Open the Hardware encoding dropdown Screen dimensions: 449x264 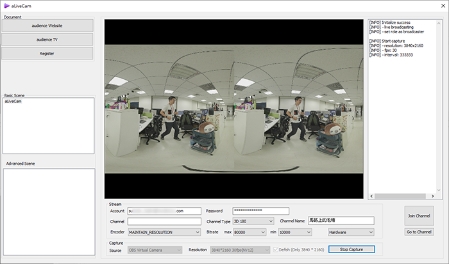350,232
